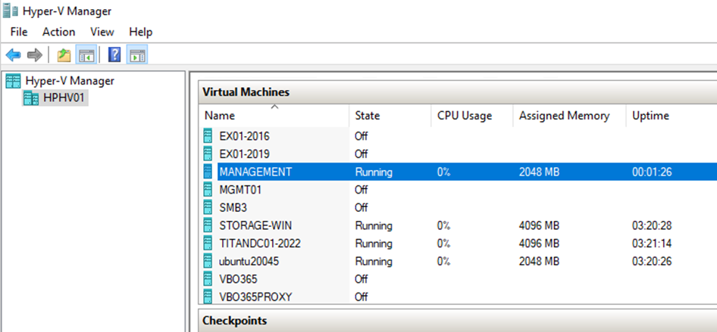Open the View menu
The image size is (717, 332).
tap(102, 32)
